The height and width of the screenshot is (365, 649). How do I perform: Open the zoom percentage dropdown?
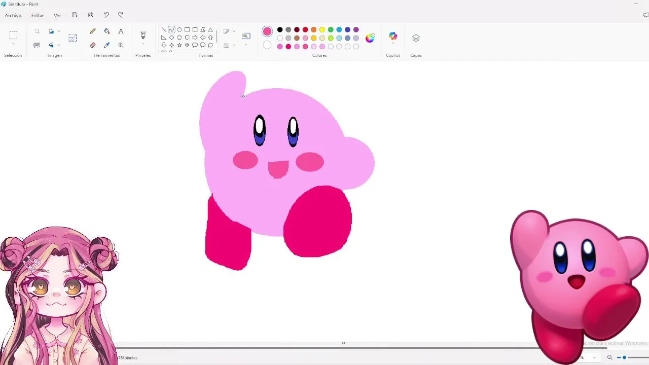594,357
